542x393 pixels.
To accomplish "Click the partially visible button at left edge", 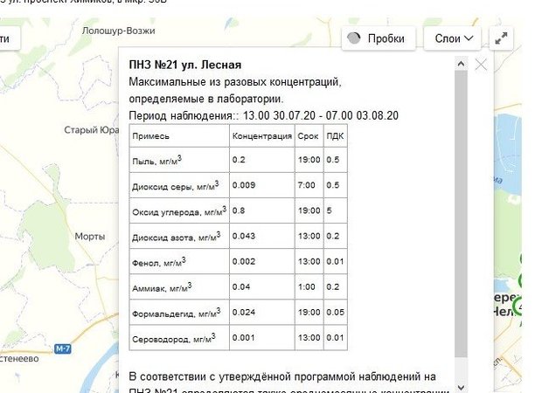I will coord(7,38).
